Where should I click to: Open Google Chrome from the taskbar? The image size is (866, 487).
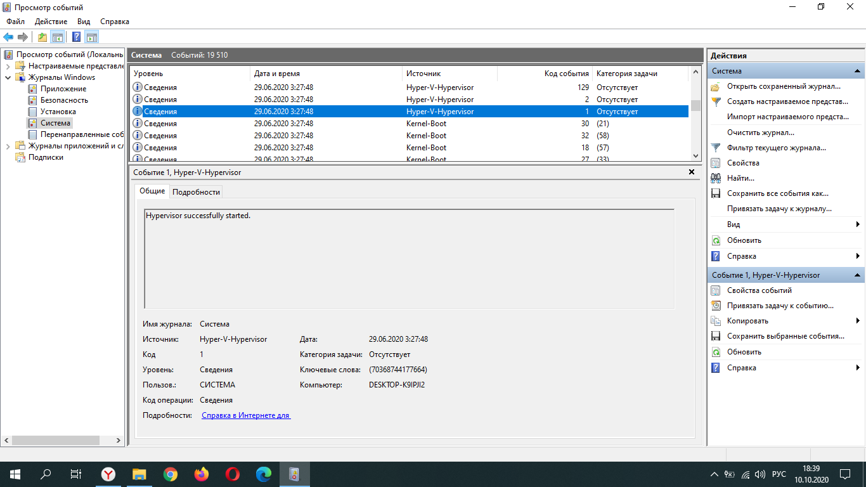[171, 474]
